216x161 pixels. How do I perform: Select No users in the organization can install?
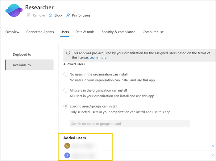point(66,74)
